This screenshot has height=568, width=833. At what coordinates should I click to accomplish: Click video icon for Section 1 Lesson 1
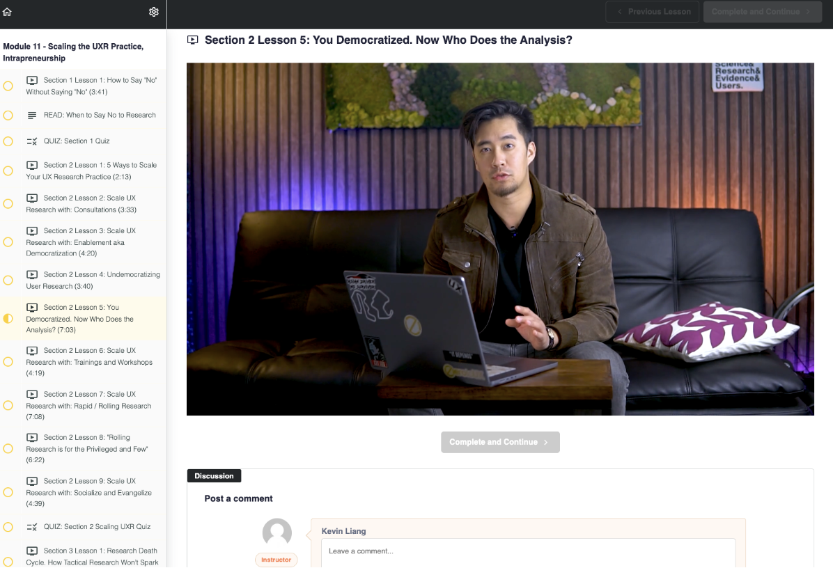pos(32,80)
